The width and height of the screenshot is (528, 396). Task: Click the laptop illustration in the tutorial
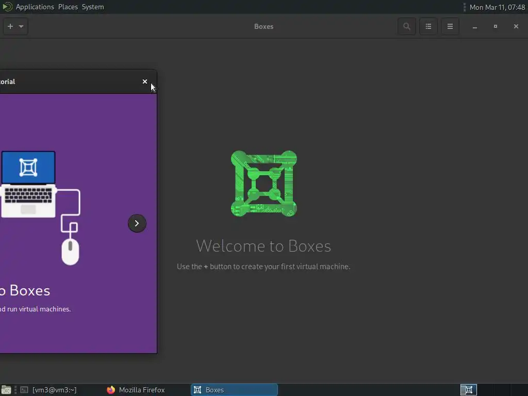click(x=28, y=185)
